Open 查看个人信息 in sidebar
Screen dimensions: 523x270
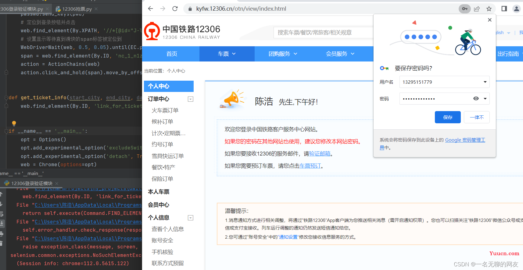pos(168,229)
